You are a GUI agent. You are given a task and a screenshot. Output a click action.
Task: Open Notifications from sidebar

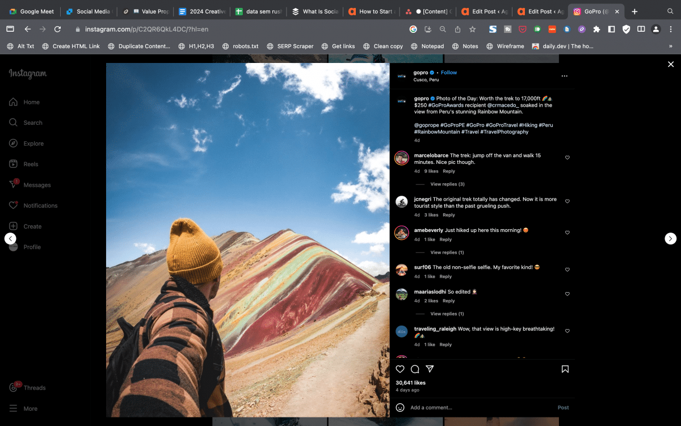click(33, 205)
